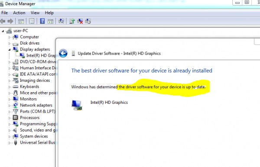Click the System devices icon
The height and width of the screenshot is (167, 260).
(16, 136)
